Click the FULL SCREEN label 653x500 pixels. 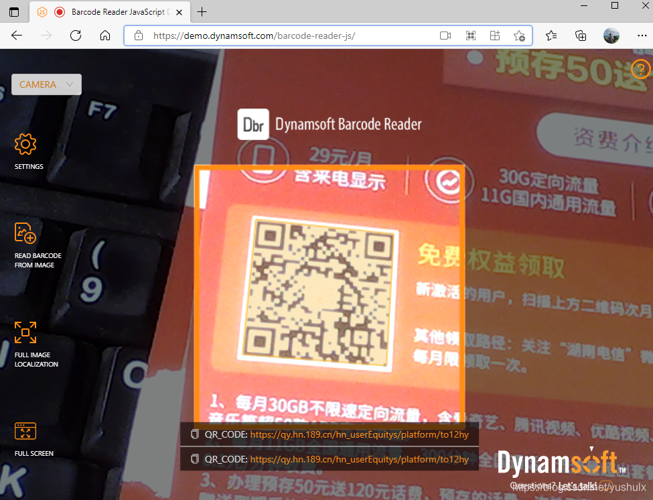pos(33,453)
